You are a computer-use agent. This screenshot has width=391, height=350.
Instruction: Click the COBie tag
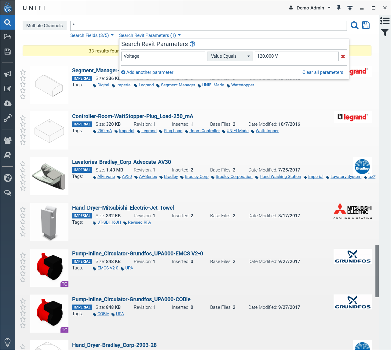coord(103,314)
